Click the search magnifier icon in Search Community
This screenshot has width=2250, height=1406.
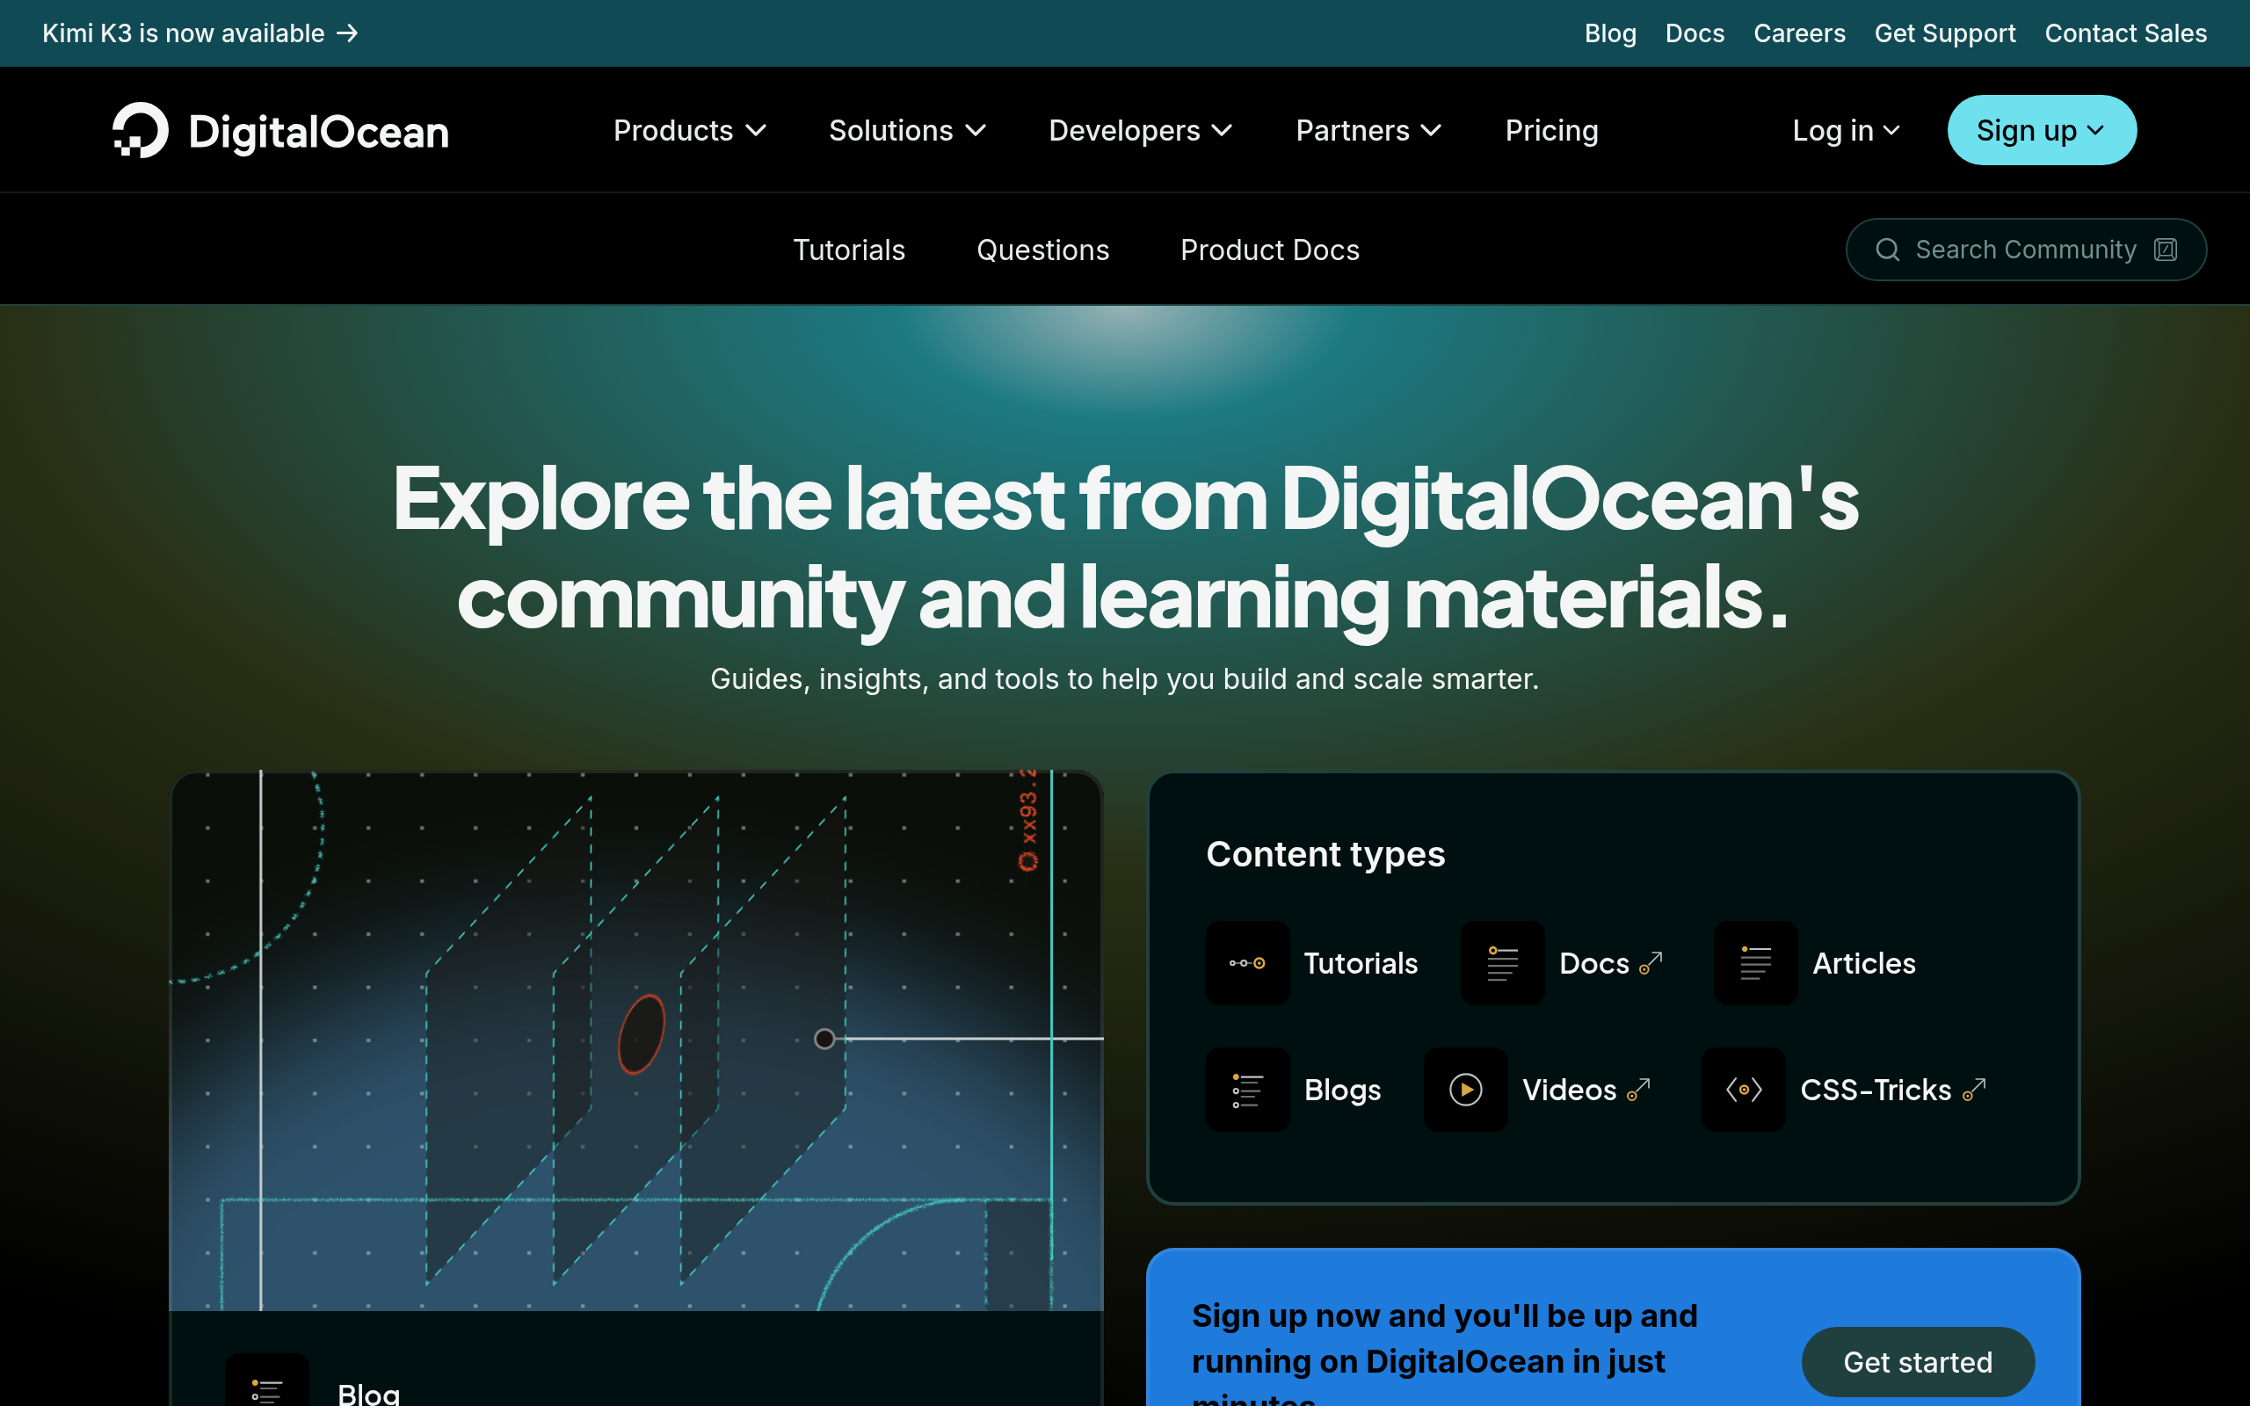click(1887, 250)
